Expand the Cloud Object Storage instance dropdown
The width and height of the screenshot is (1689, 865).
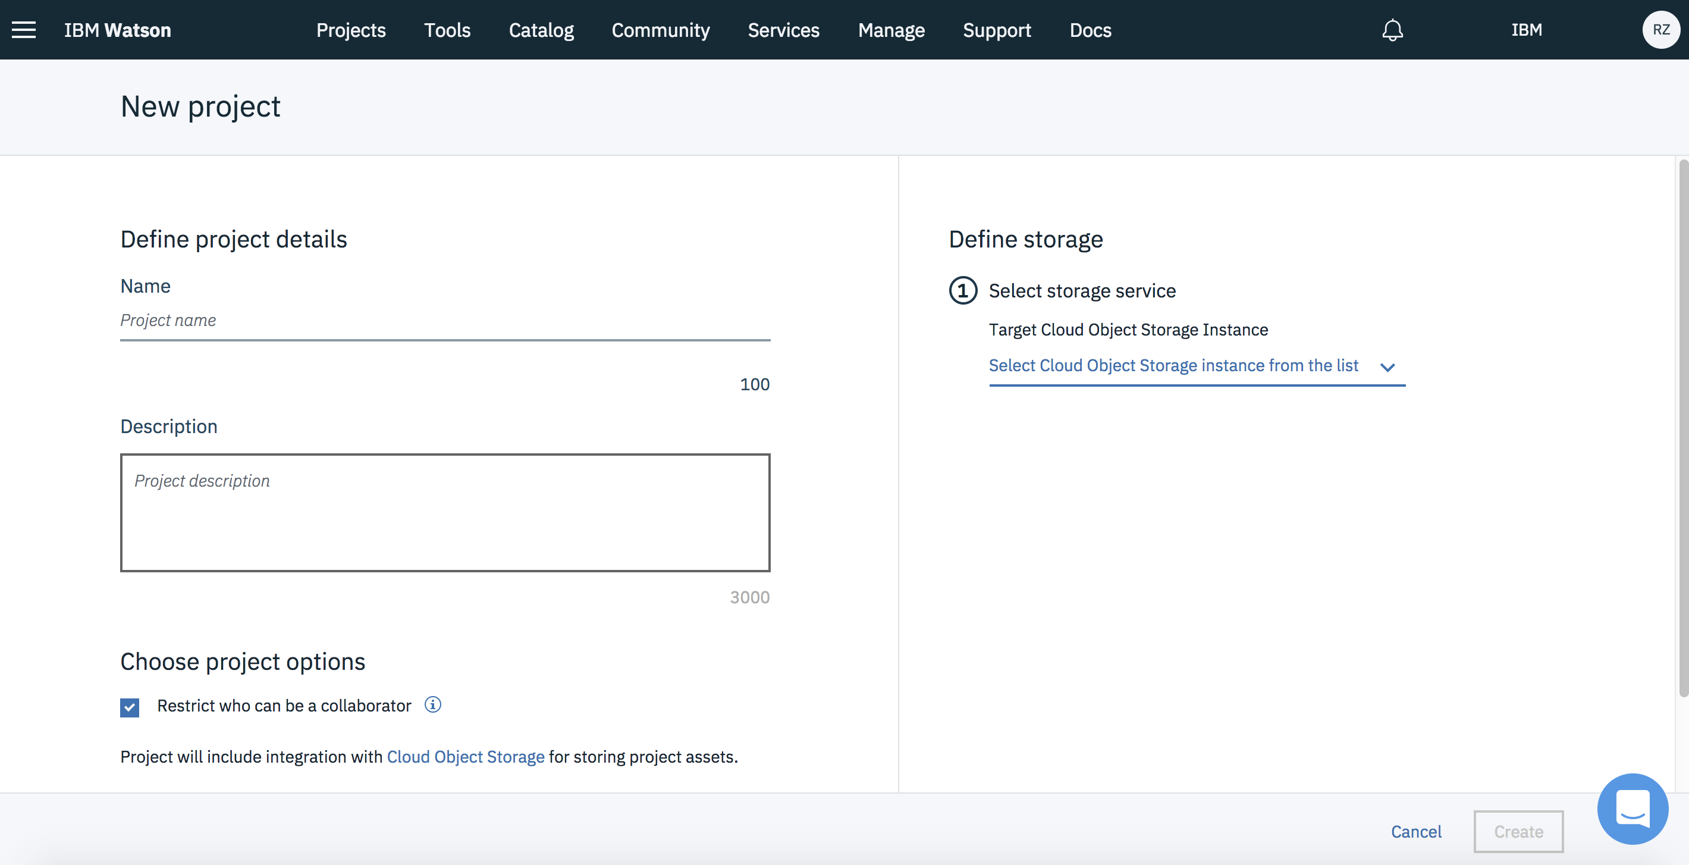point(1173,366)
